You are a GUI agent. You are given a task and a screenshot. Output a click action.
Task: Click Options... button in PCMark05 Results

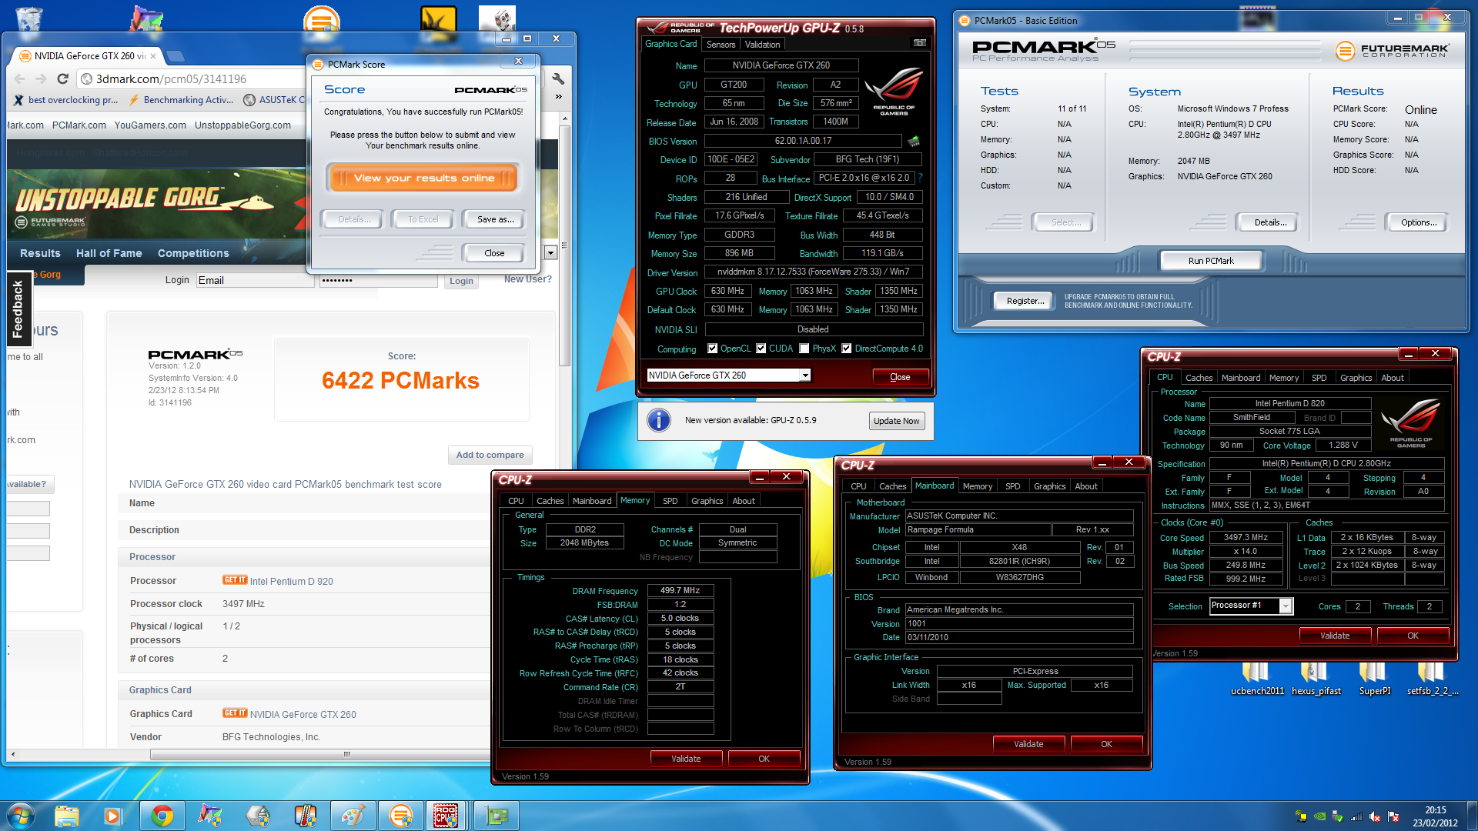[1418, 222]
